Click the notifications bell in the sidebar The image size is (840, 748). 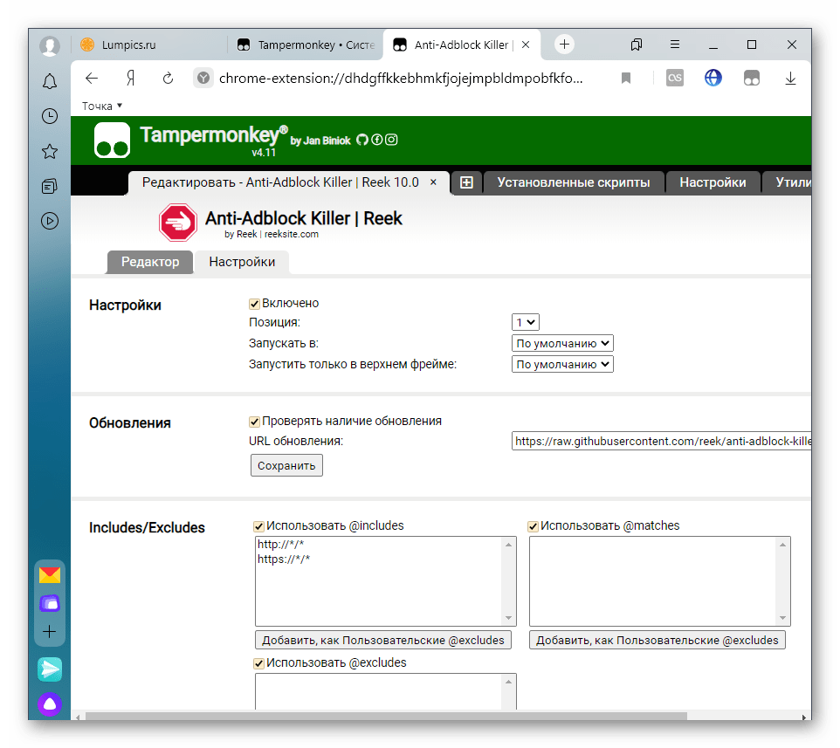click(50, 81)
